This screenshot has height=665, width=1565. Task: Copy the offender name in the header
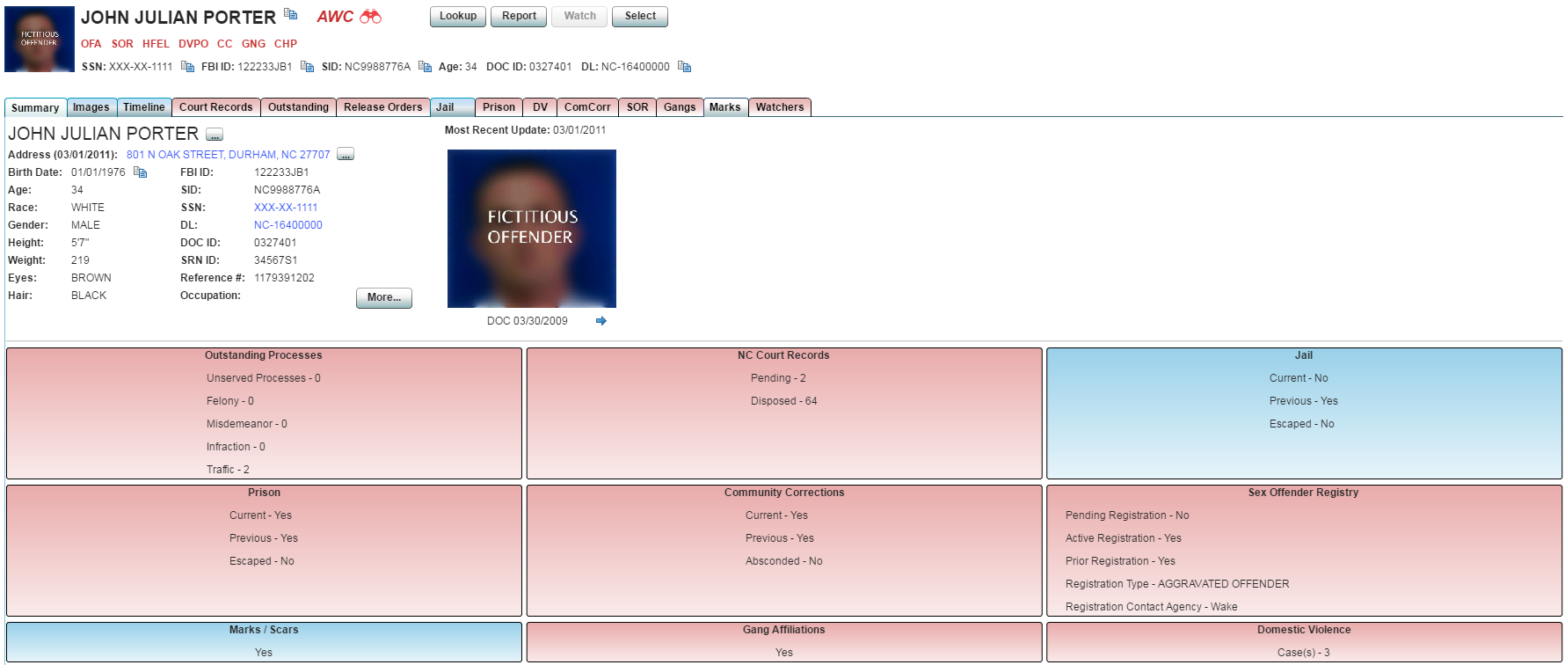[x=290, y=14]
